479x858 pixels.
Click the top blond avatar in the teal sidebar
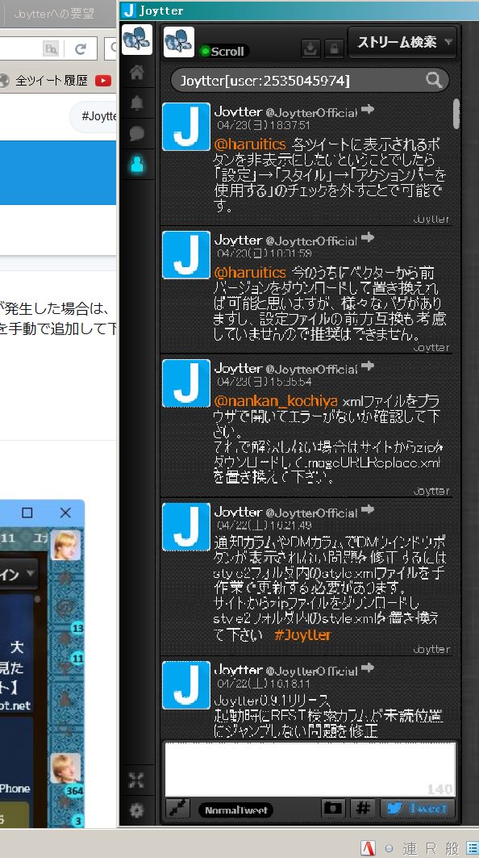65,545
